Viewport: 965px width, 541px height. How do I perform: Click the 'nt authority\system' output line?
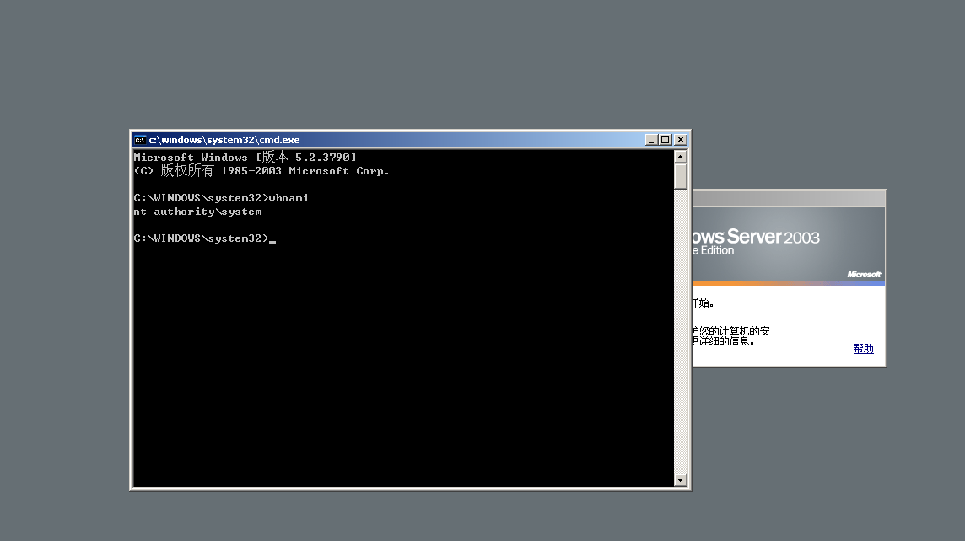click(x=197, y=212)
